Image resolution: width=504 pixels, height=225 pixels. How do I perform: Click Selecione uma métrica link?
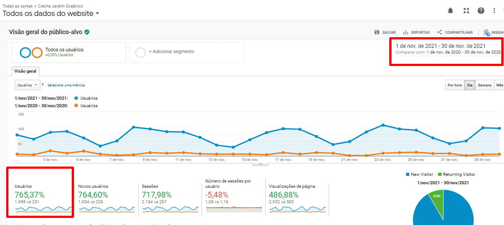click(x=66, y=85)
